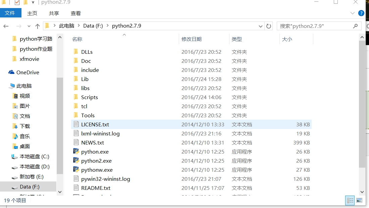Switch to the 查看 ribbon tab

[76, 13]
